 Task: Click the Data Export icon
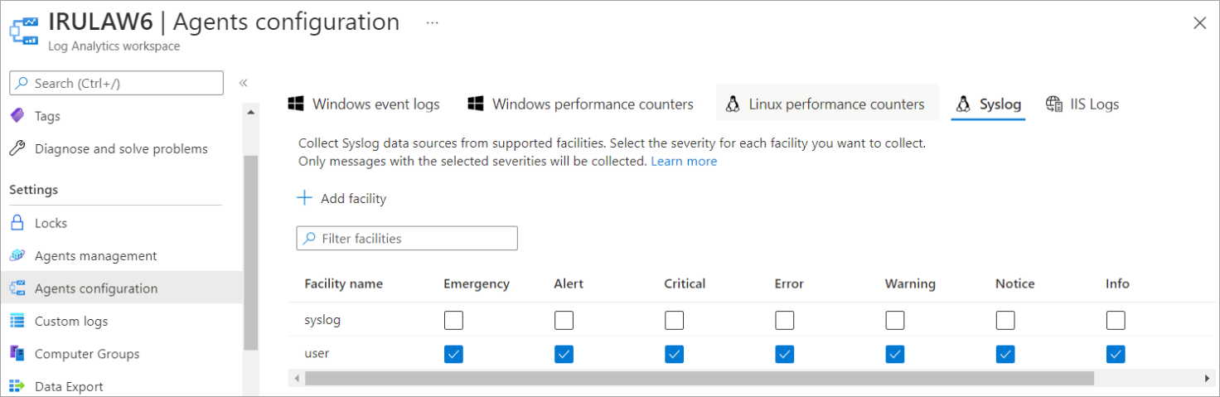(x=17, y=386)
